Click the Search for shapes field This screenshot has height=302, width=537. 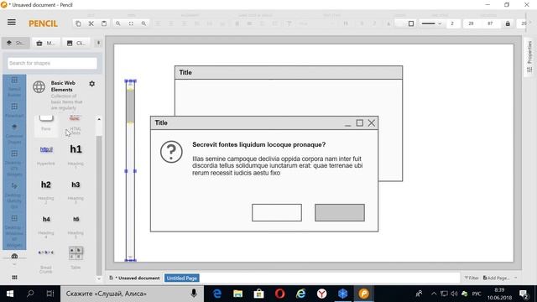[x=52, y=63]
